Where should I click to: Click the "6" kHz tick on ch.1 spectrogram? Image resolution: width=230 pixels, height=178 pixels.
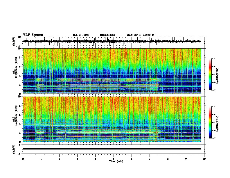(20, 67)
